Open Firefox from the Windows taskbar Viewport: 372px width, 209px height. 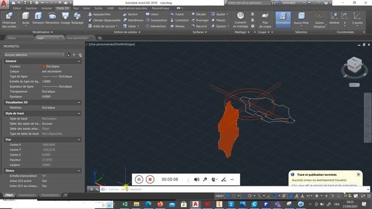click(x=160, y=204)
